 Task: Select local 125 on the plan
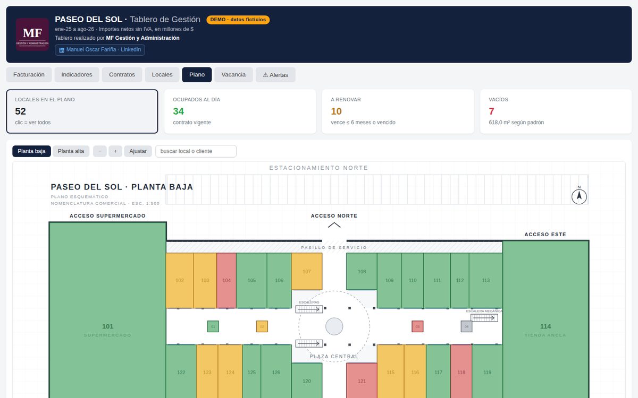251,371
